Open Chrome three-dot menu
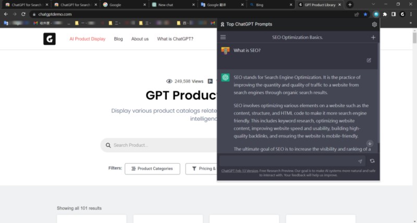Image resolution: width=417 pixels, height=223 pixels. 411,15
